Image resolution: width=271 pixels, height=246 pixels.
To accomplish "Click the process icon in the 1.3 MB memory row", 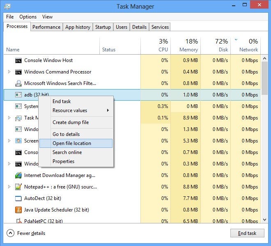I will tap(18, 129).
